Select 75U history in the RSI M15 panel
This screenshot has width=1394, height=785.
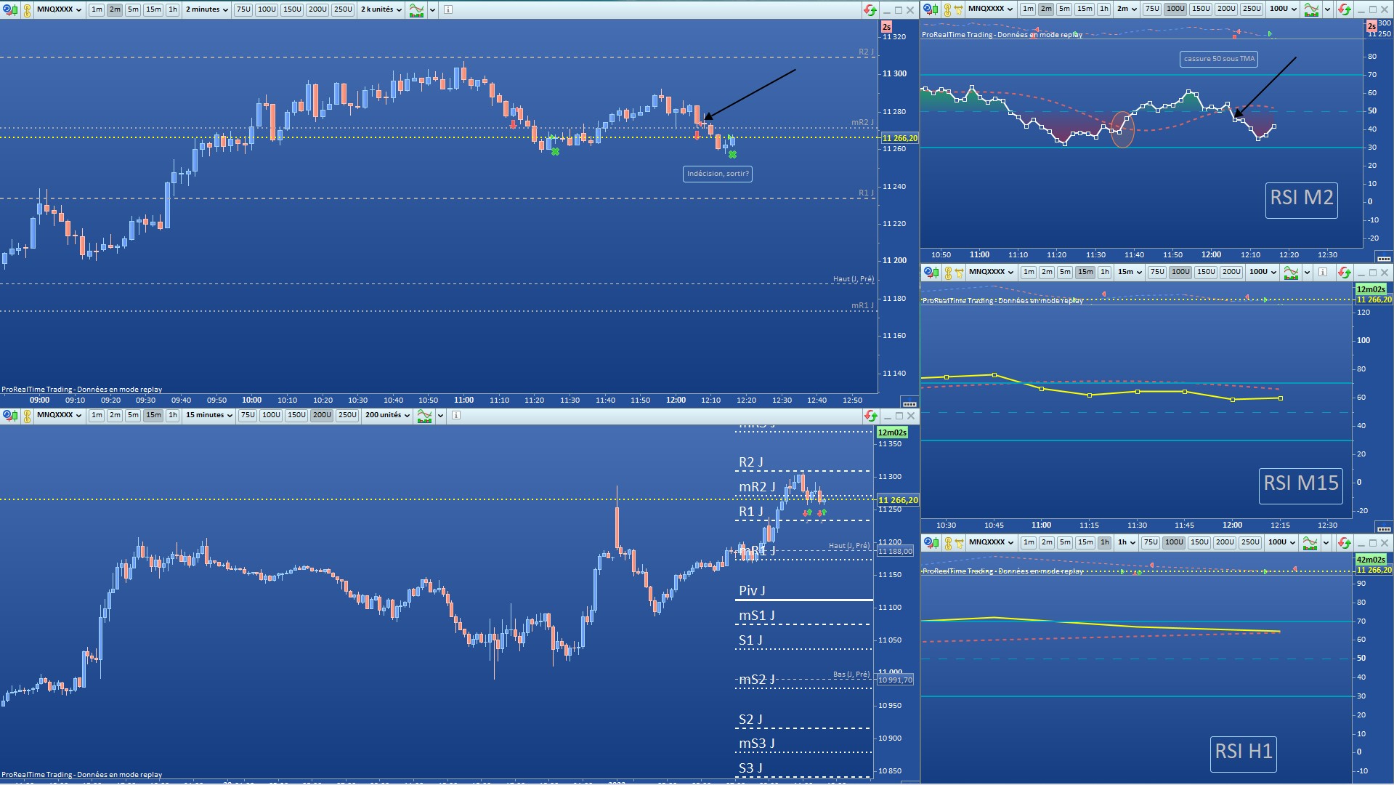[1157, 272]
